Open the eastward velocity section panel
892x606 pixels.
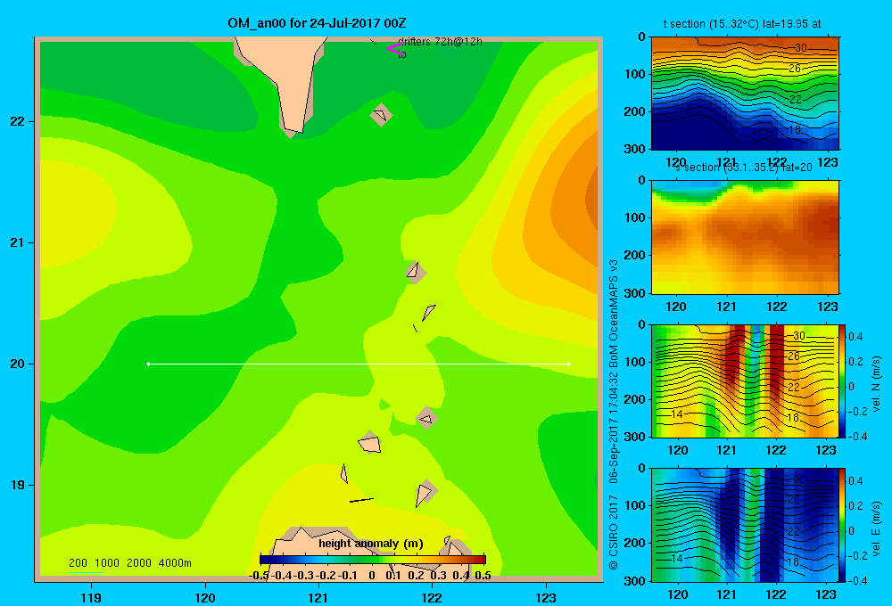point(745,525)
